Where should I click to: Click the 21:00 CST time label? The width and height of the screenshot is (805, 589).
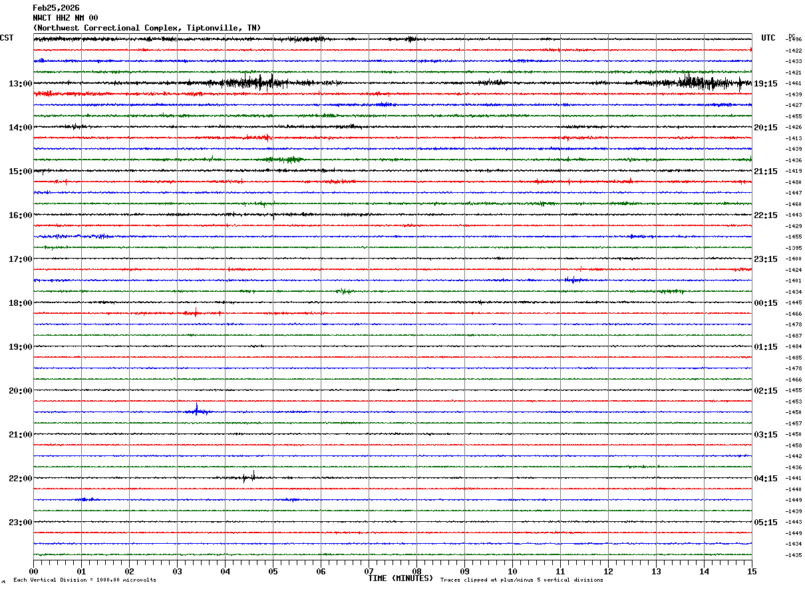tap(20, 435)
